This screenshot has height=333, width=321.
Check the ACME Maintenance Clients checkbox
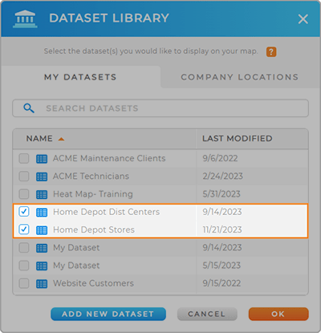(24, 158)
